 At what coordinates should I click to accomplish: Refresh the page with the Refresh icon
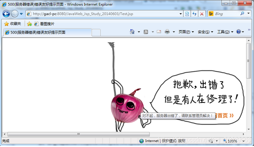(195, 14)
